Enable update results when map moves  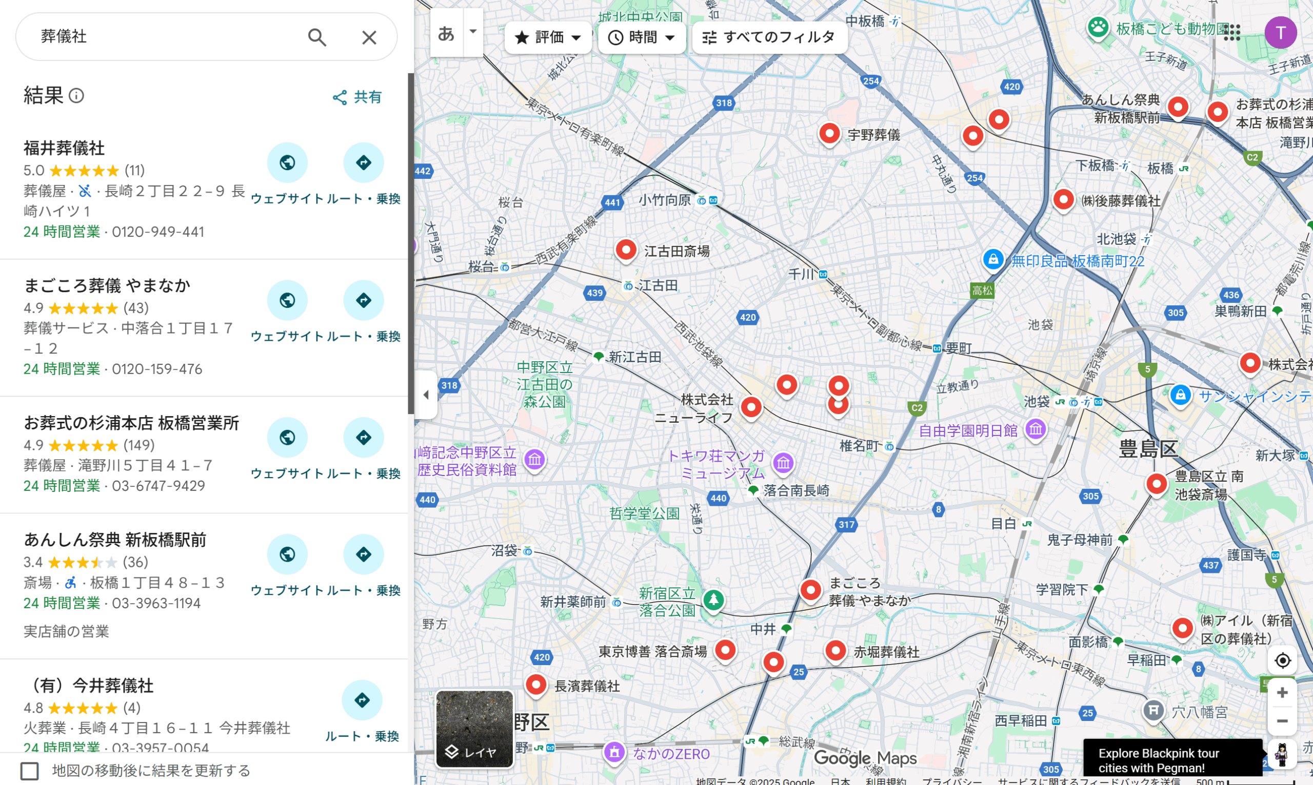tap(30, 771)
